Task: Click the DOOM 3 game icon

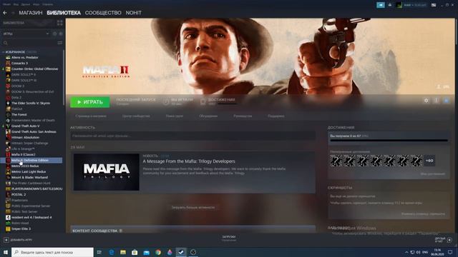Action: [x=8, y=86]
